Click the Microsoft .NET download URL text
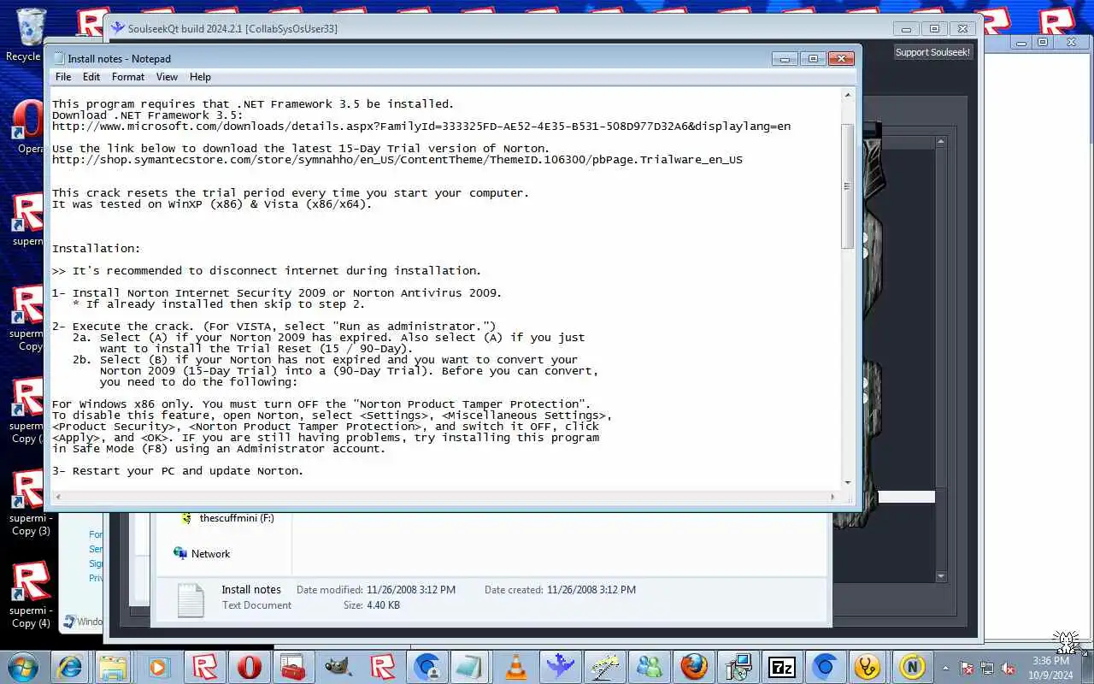This screenshot has width=1094, height=684. (x=421, y=126)
